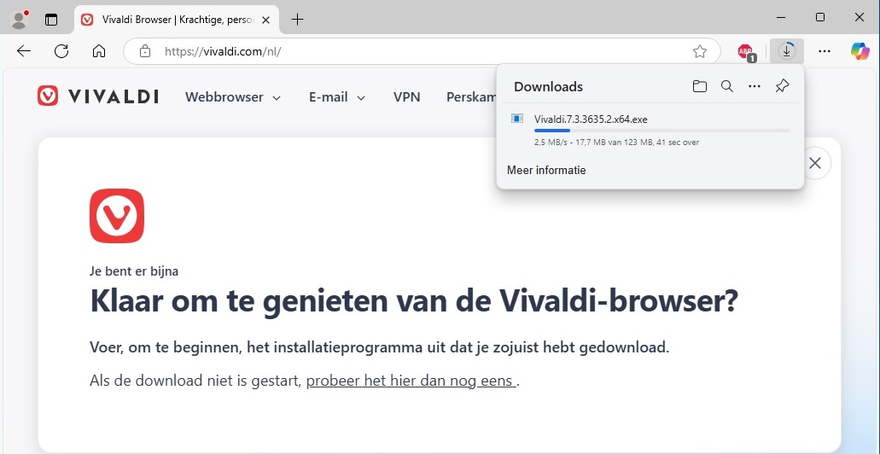Image resolution: width=880 pixels, height=454 pixels.
Task: Add page to favorites with star icon
Action: tap(700, 51)
